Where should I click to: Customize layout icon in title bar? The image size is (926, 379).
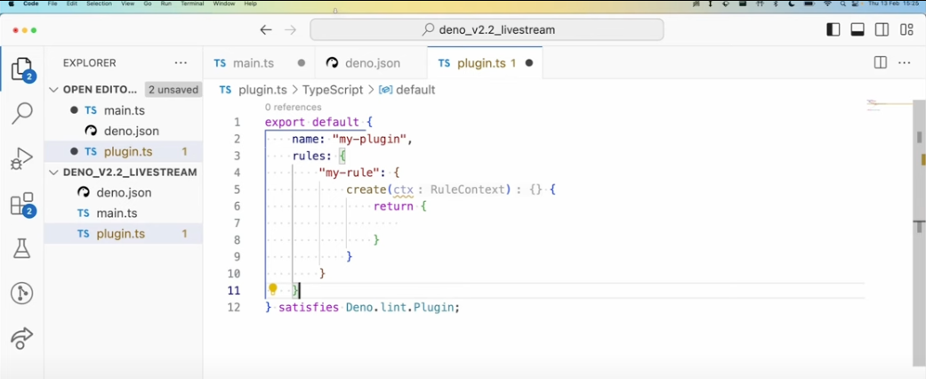pyautogui.click(x=906, y=29)
